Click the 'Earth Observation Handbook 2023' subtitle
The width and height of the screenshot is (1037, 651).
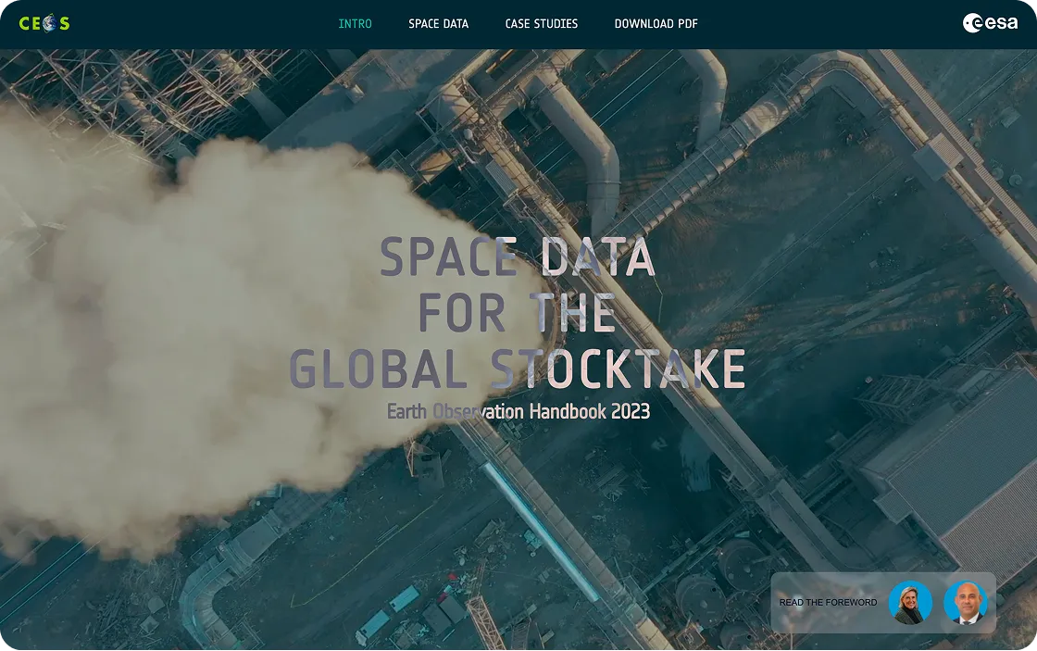pos(518,411)
